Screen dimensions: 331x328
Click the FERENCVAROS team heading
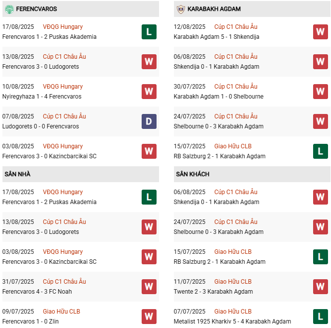36,9
